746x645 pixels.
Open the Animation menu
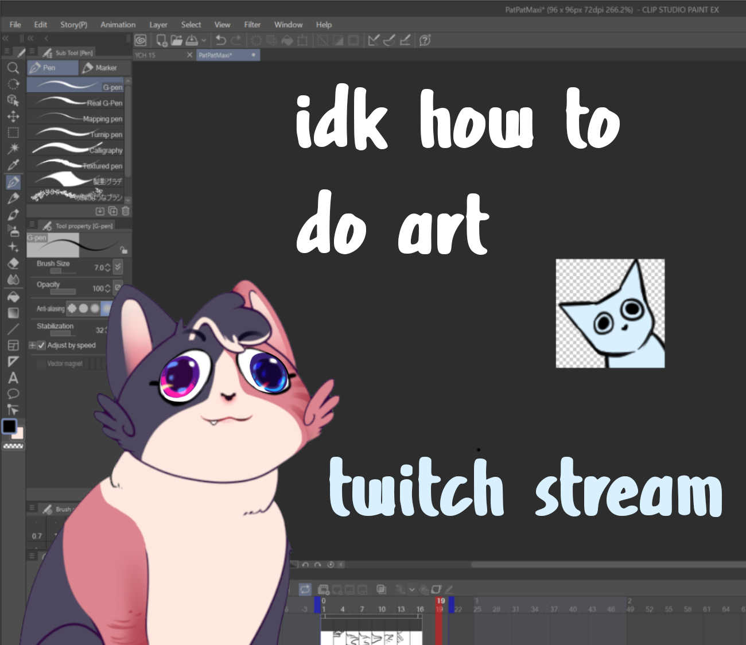[x=118, y=25]
